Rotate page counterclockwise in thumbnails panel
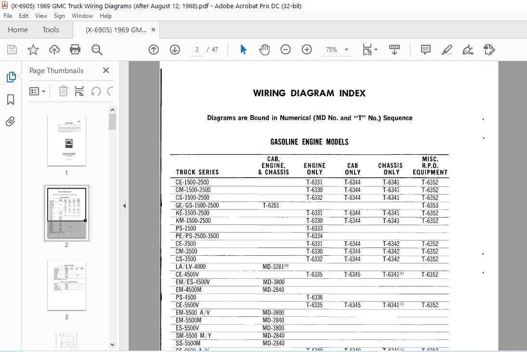Screen dimensions: 527x352 pyautogui.click(x=96, y=91)
